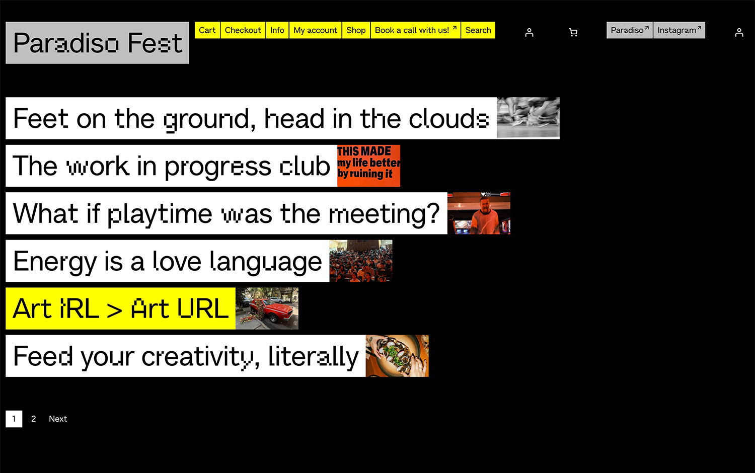Open Search from the yellow menu
This screenshot has width=755, height=473.
[478, 30]
